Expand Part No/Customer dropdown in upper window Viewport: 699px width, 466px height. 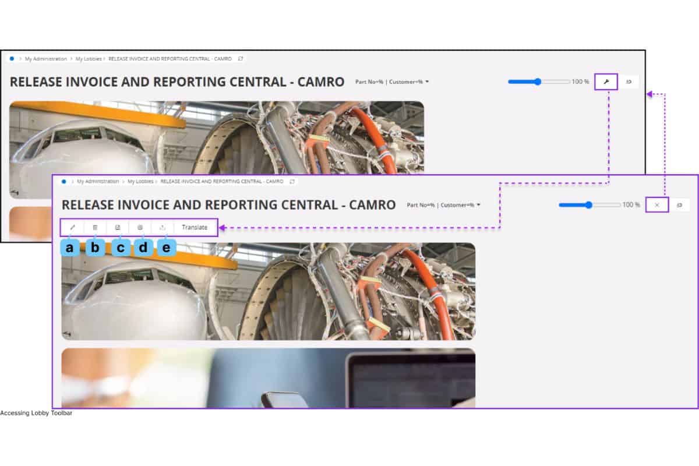pyautogui.click(x=426, y=82)
